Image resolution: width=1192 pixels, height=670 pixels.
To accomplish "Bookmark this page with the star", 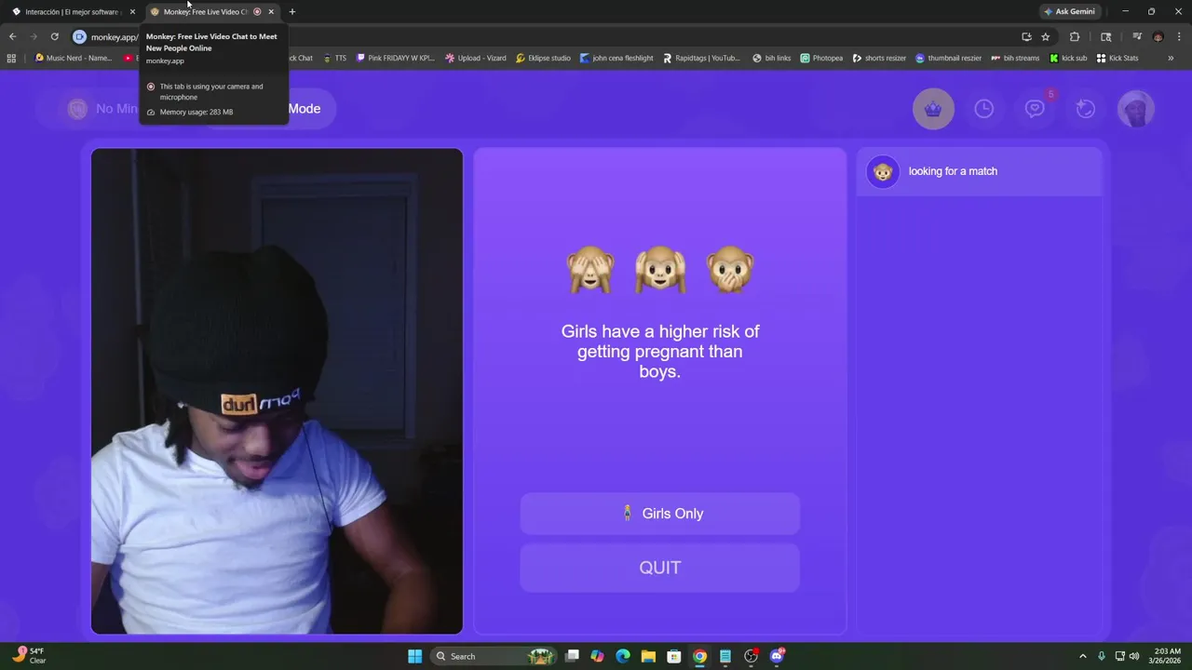I will pos(1046,36).
